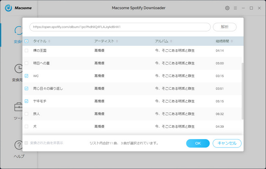The height and width of the screenshot is (169, 266).
Task: Confirm with the OK button
Action: [x=198, y=143]
